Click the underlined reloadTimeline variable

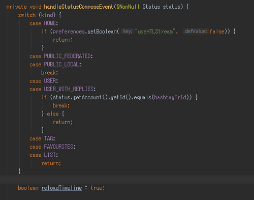pos(61,188)
